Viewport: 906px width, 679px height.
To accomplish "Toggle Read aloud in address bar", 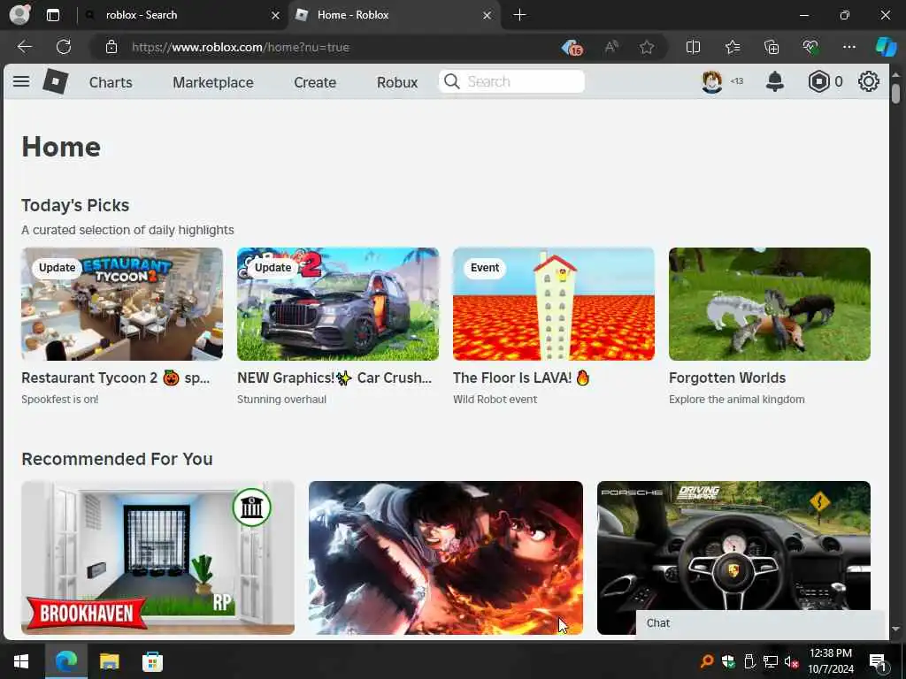I will [611, 48].
